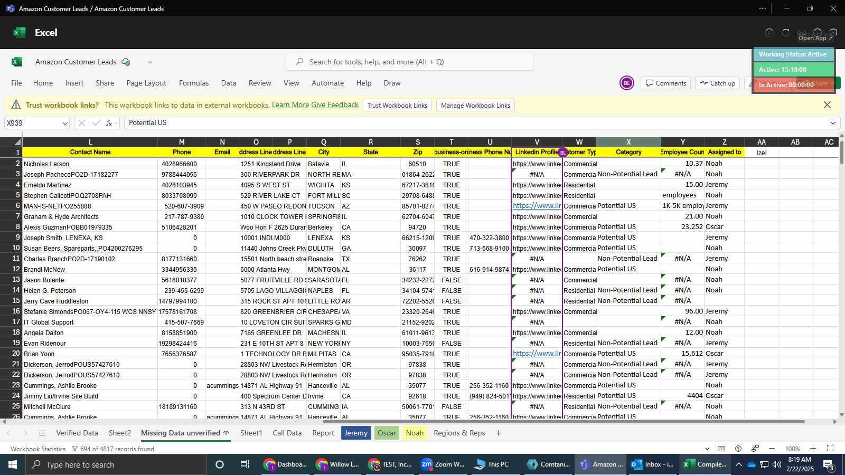Click the keyboard icon in status bar
Screen dimensions: 845x475
(721, 449)
